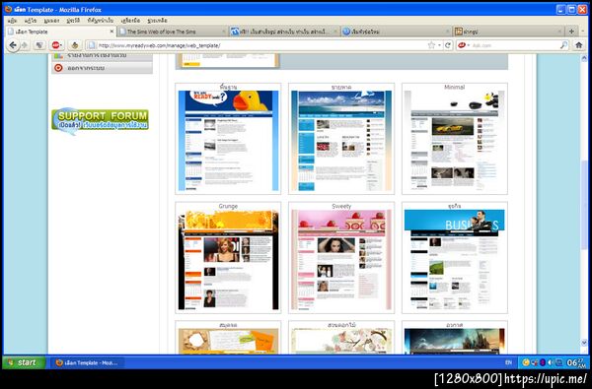Select the template with torn paper header
The image size is (592, 389).
pyautogui.click(x=228, y=341)
